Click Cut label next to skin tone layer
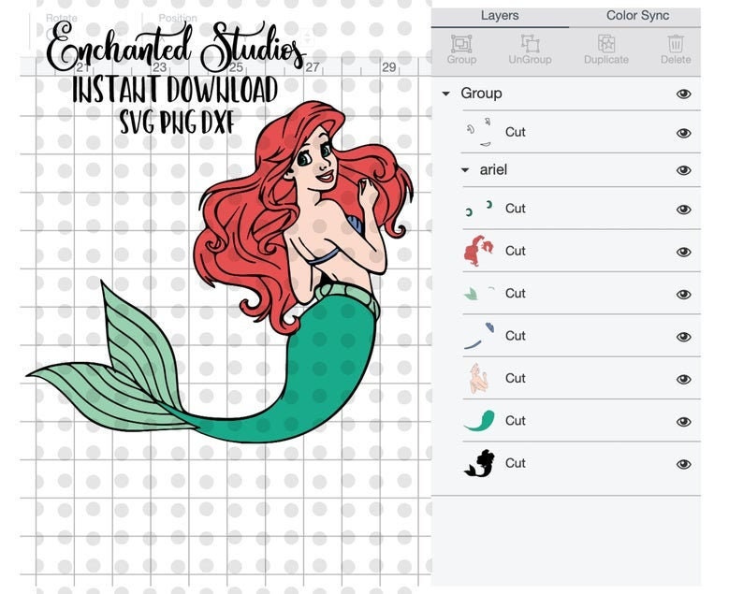Screen dimensions: 743x594 515,378
